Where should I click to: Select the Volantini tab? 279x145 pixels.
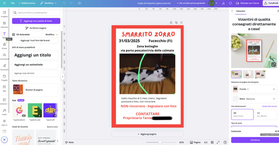click(241, 11)
